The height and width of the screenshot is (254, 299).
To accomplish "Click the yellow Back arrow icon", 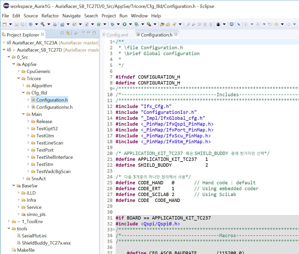I will point(276,24).
